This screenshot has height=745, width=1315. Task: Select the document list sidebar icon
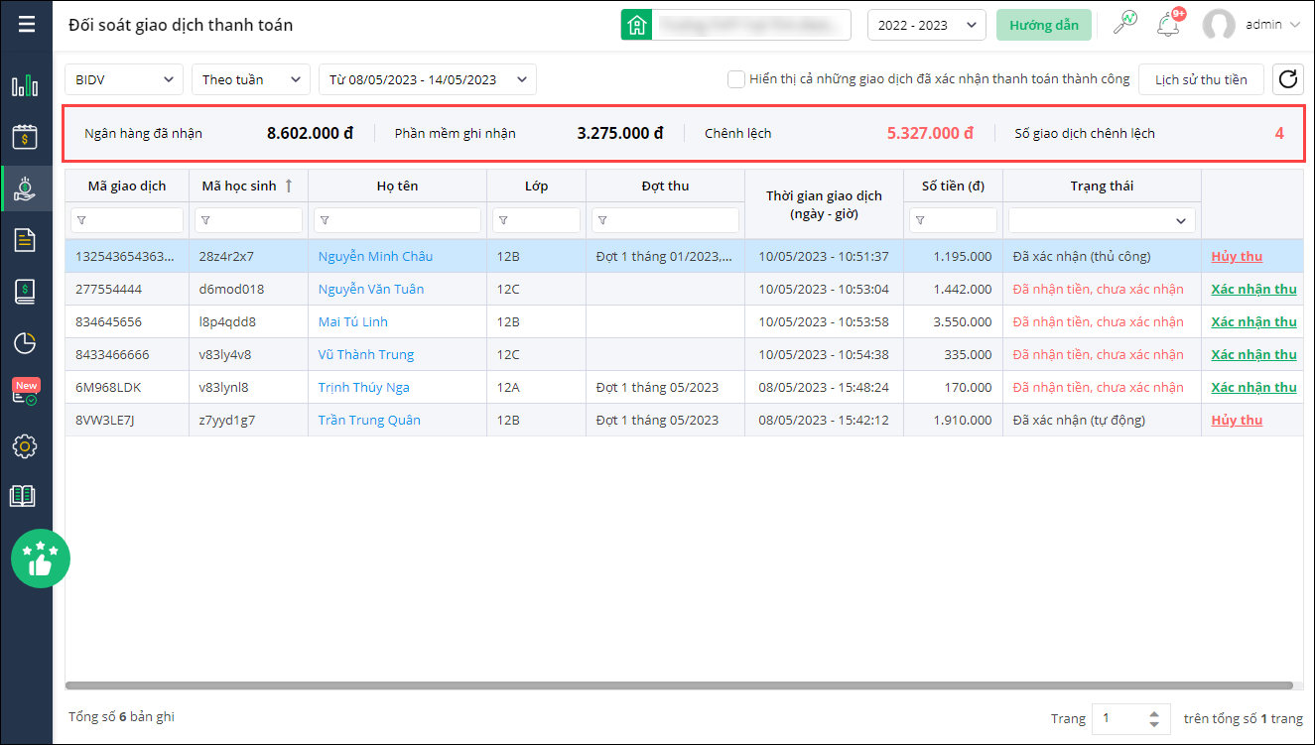(25, 239)
